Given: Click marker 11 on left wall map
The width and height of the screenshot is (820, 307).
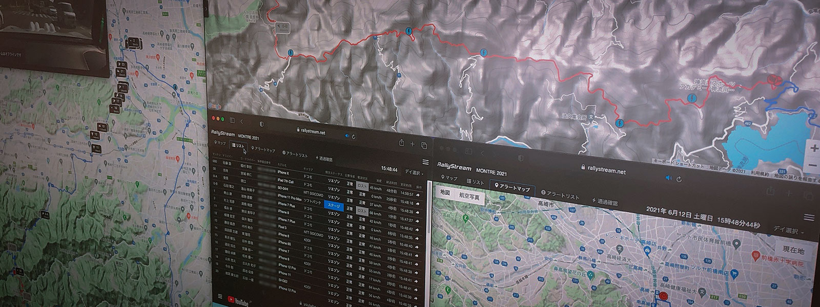Looking at the screenshot, I should click(x=96, y=149).
